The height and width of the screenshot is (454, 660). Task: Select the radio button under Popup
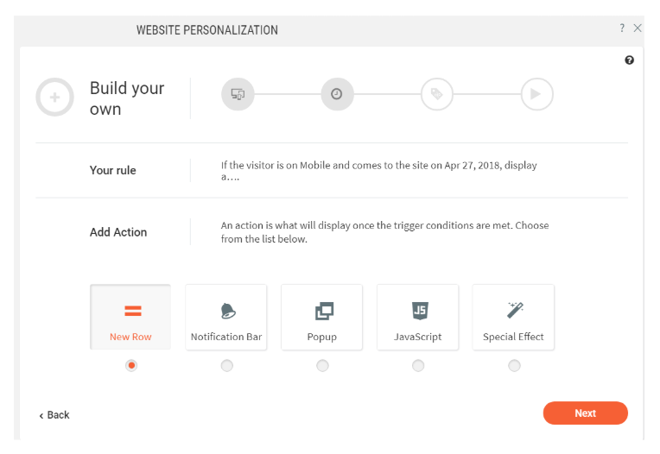322,365
